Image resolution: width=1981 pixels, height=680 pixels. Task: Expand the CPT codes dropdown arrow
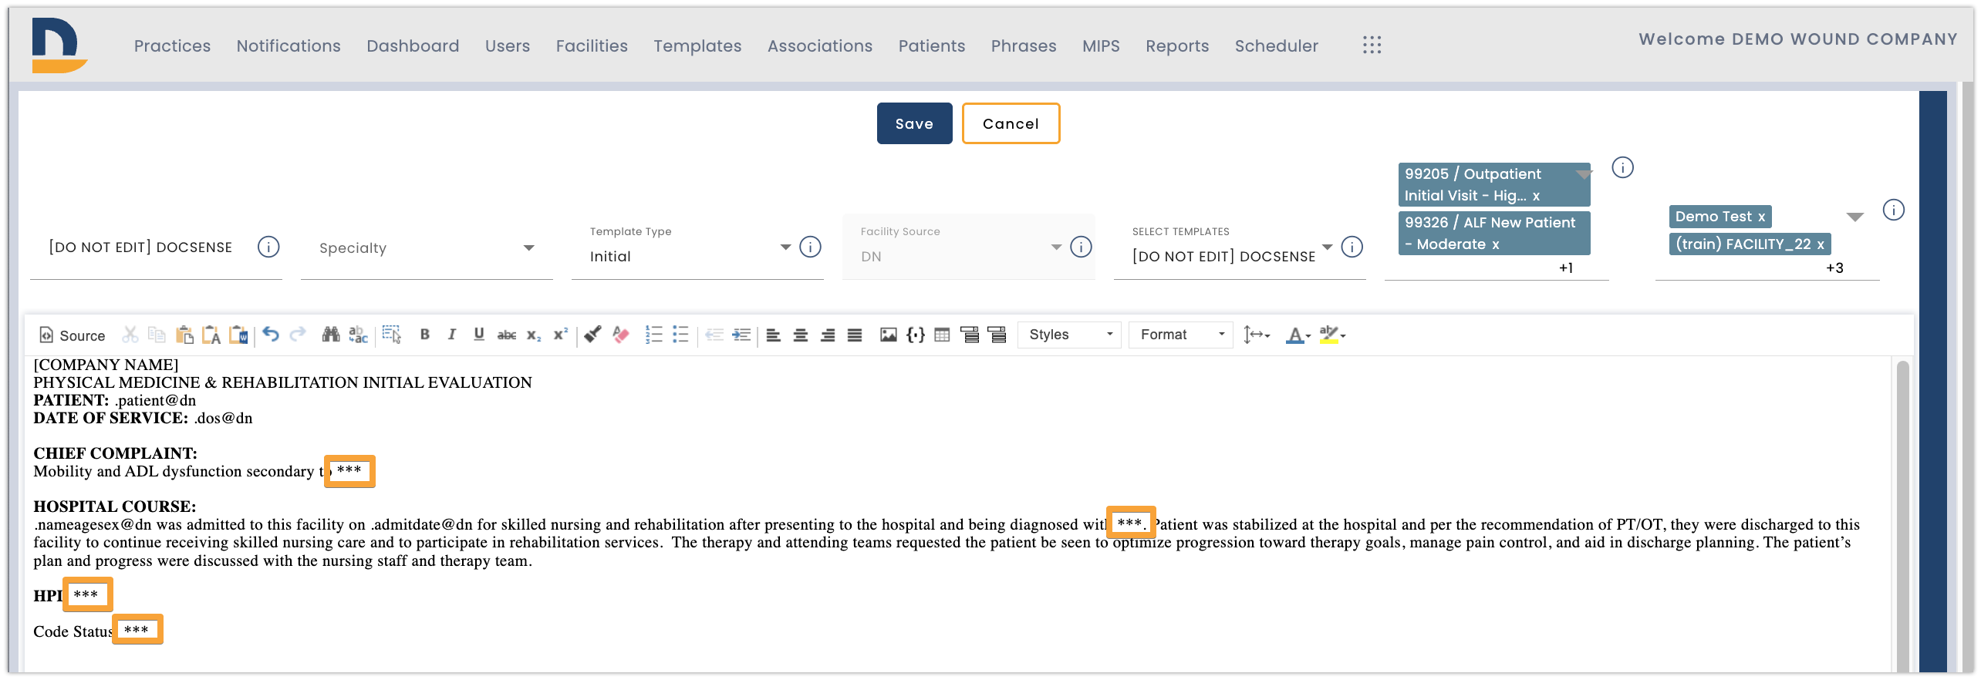pos(1584,175)
